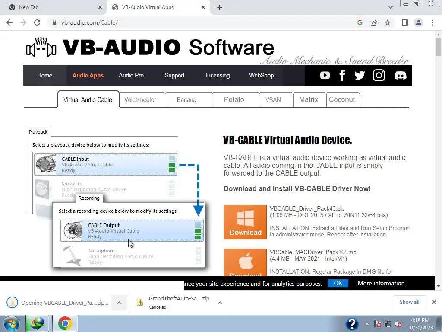Open VB-Audio Twitter icon
The width and height of the screenshot is (442, 332).
(x=360, y=75)
